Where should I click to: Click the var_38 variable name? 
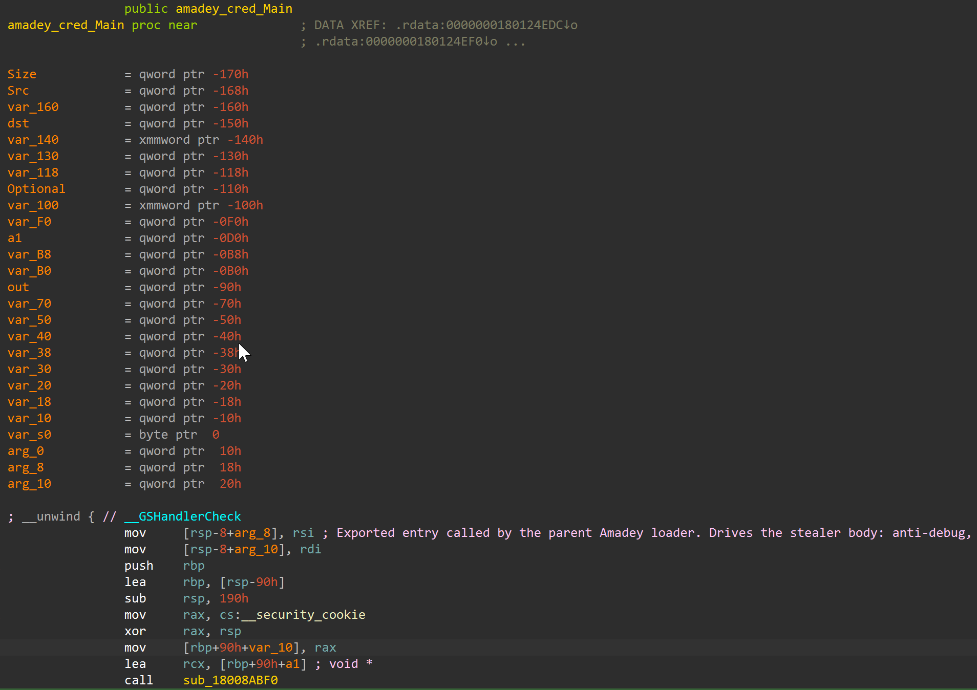click(30, 353)
